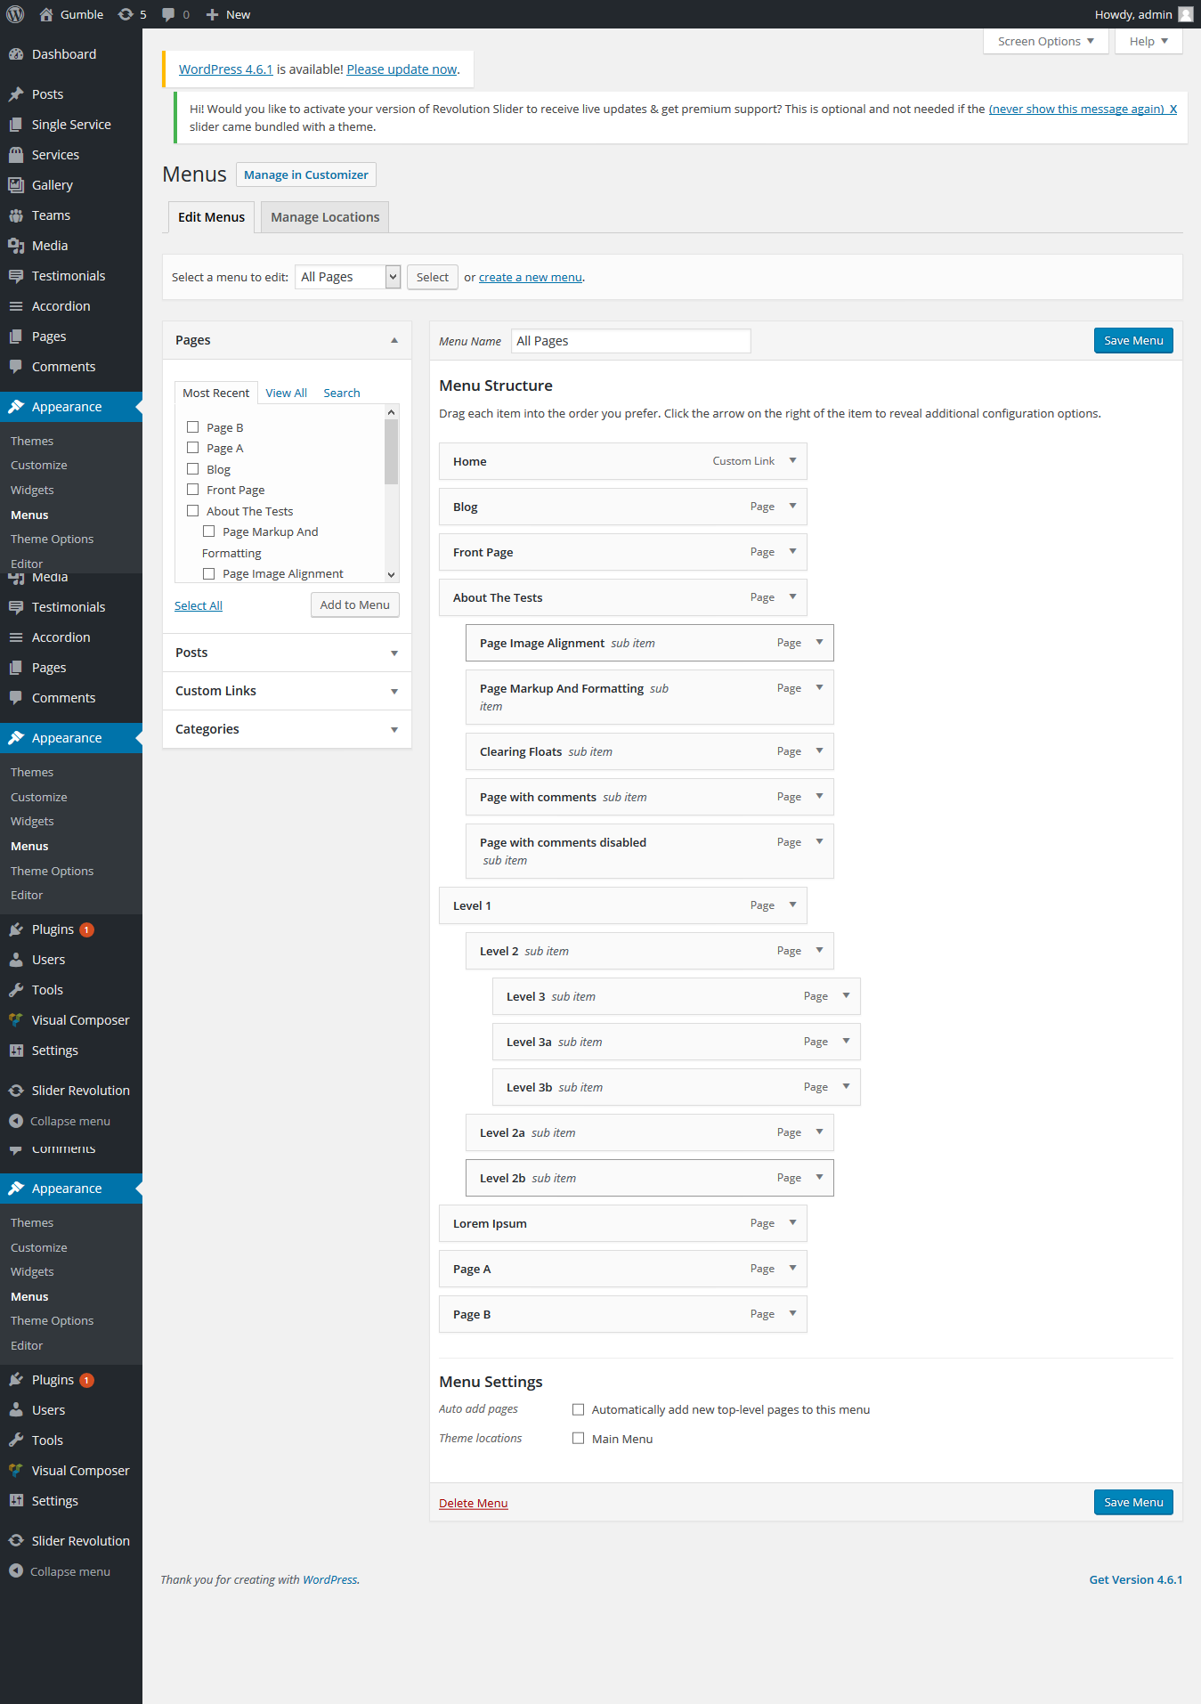Click the Gallery icon in sidebar

click(16, 185)
